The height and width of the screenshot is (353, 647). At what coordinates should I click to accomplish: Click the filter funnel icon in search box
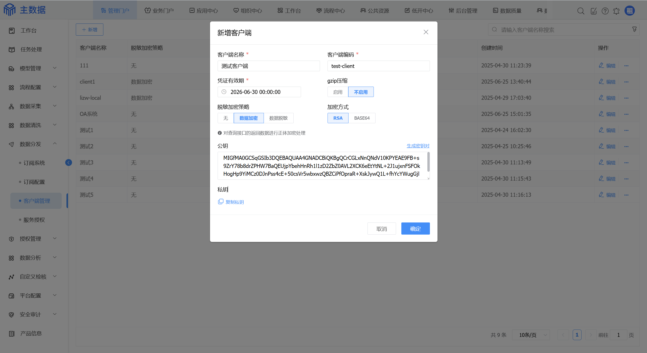point(634,30)
